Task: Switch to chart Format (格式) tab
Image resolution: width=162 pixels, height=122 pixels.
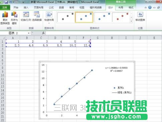Action: pos(131,8)
